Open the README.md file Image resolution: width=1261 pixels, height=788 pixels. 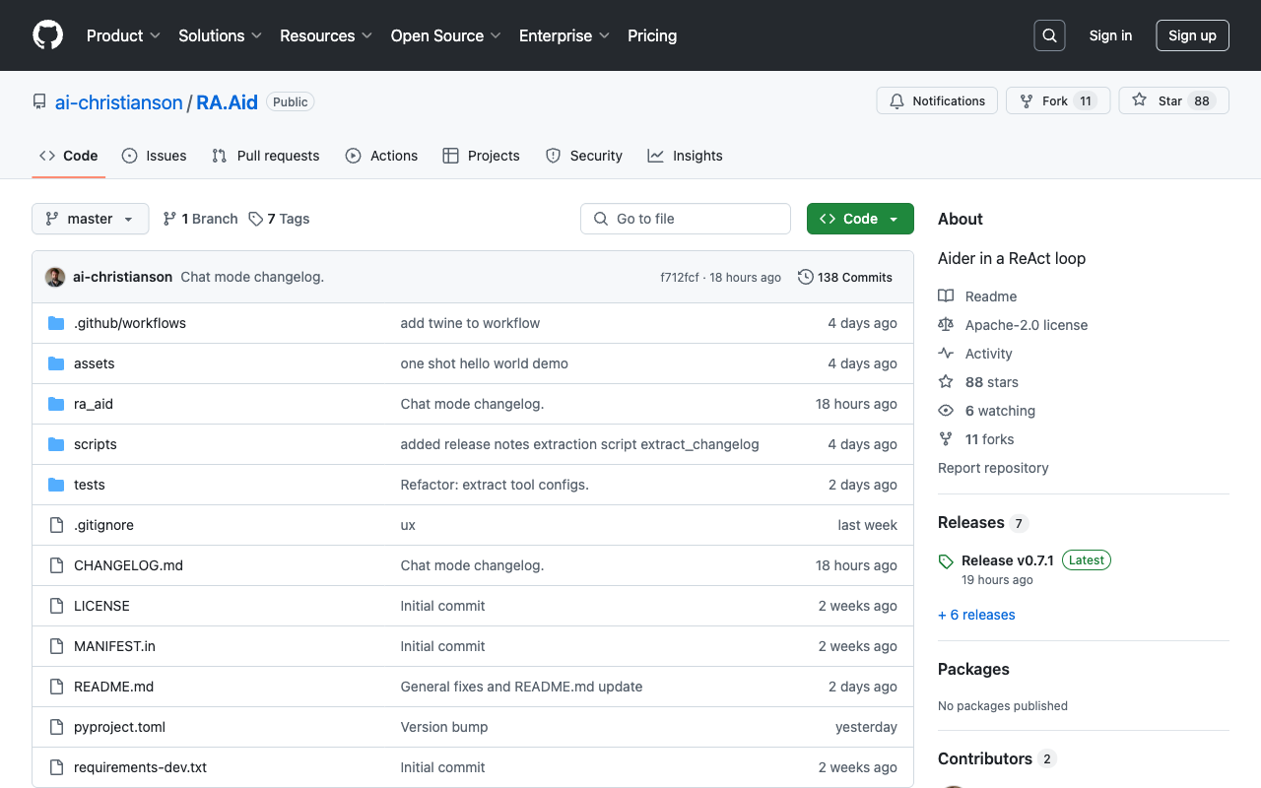coord(114,687)
